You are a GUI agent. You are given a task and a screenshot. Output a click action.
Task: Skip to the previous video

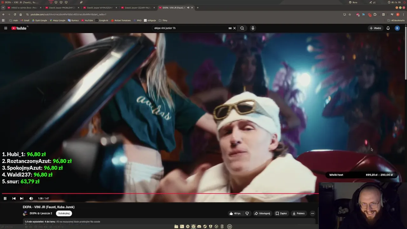click(x=14, y=198)
